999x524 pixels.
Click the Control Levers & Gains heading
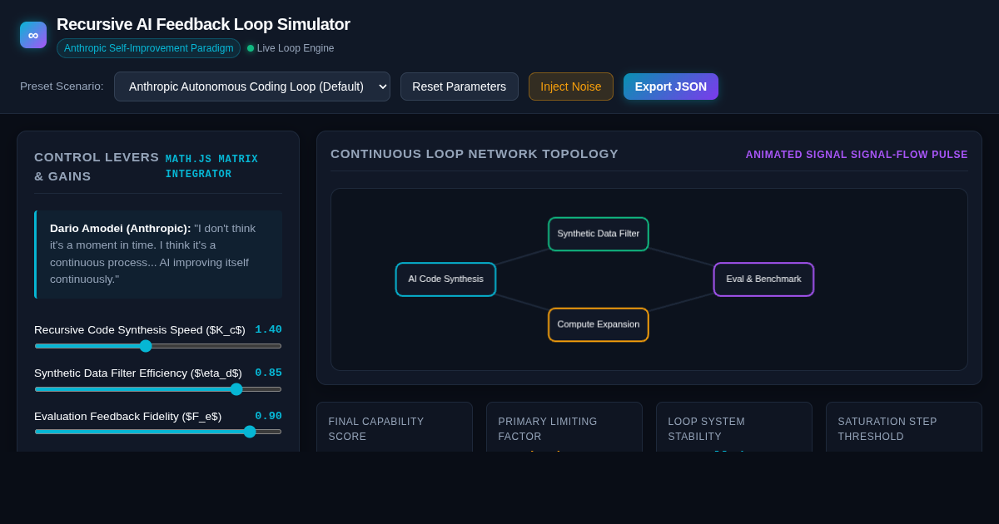(97, 166)
